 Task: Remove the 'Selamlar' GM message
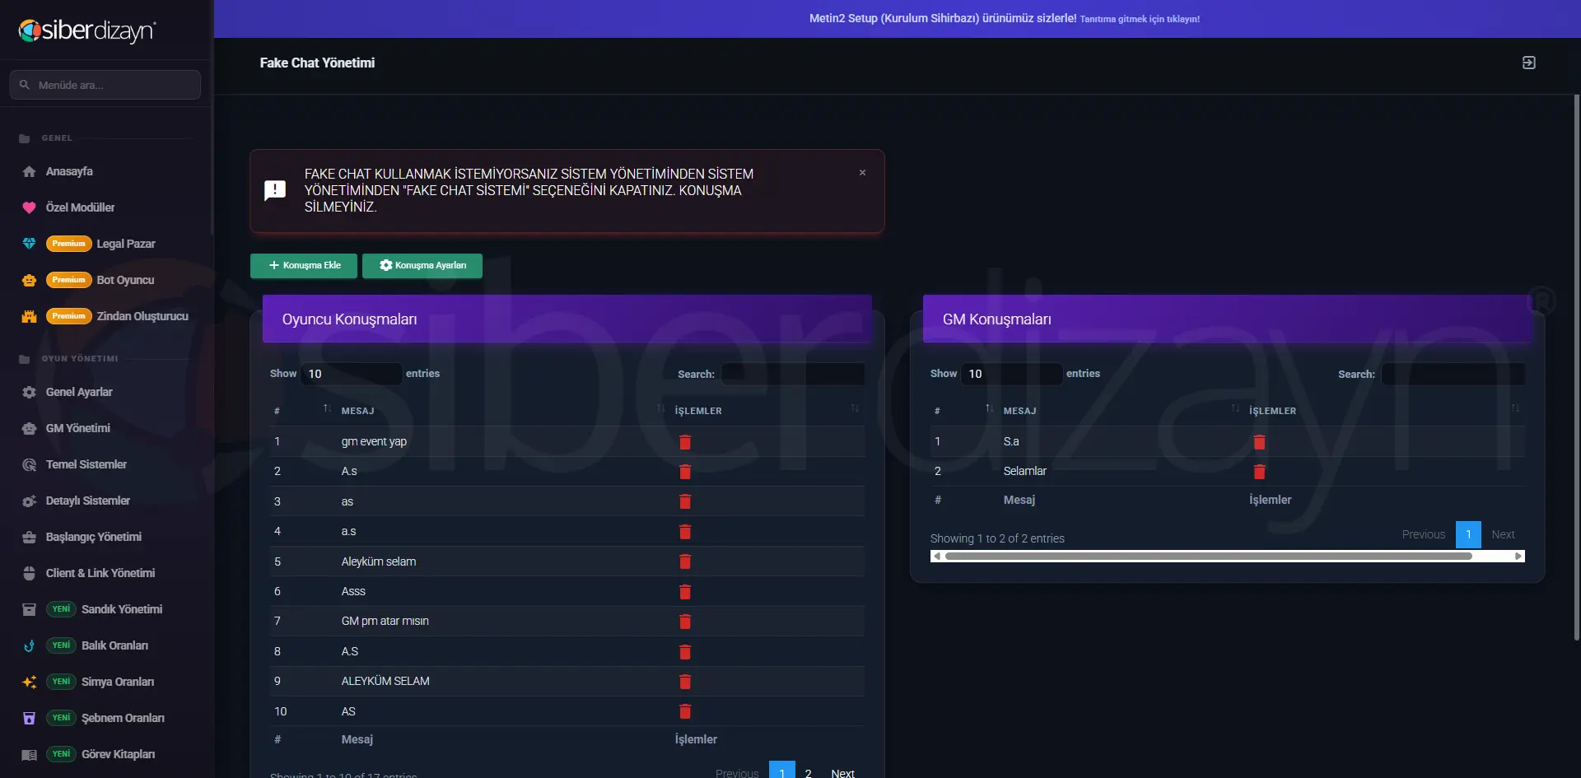(1259, 472)
